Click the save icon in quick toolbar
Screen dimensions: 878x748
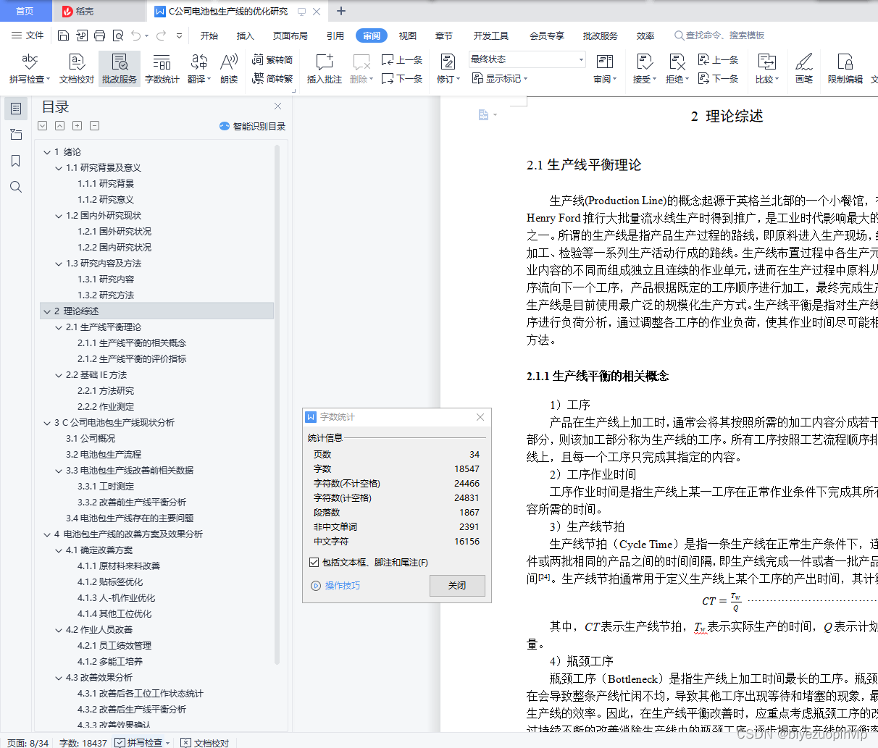[x=63, y=35]
